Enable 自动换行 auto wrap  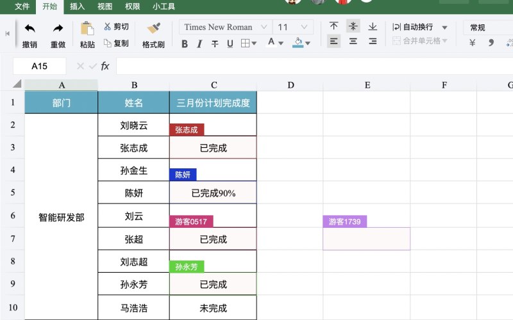point(413,27)
